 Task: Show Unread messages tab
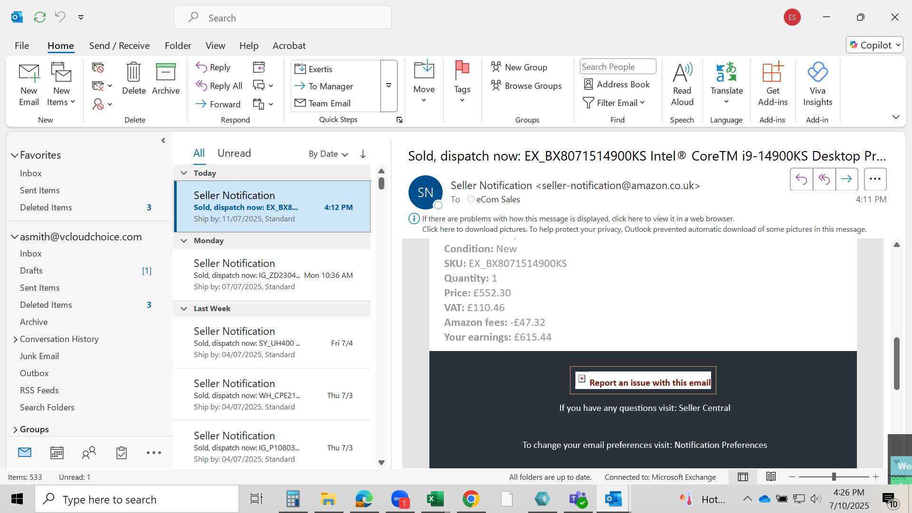pyautogui.click(x=234, y=153)
